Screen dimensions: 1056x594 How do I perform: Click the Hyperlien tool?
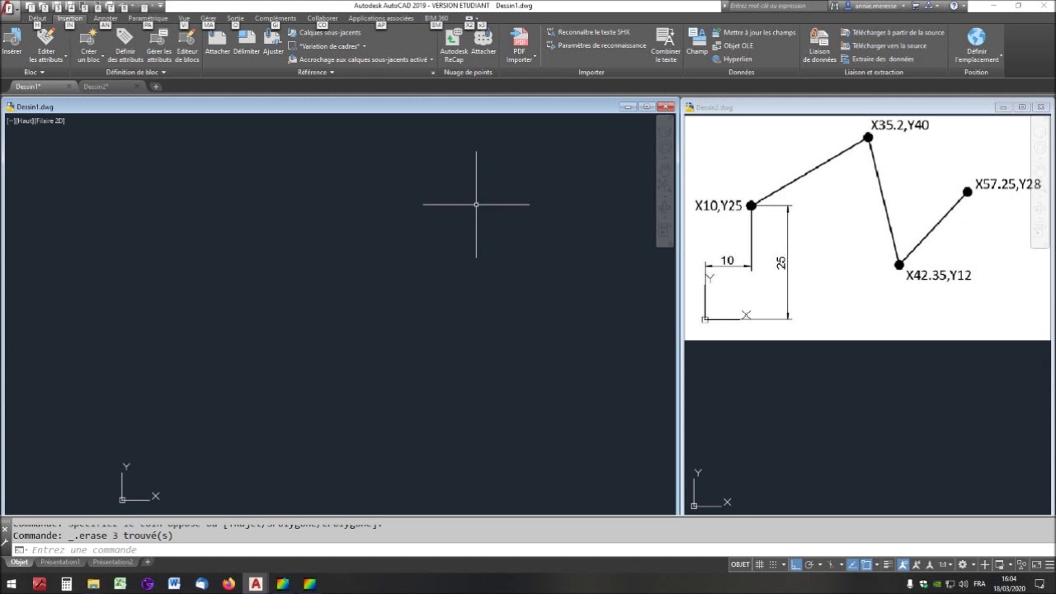point(732,59)
